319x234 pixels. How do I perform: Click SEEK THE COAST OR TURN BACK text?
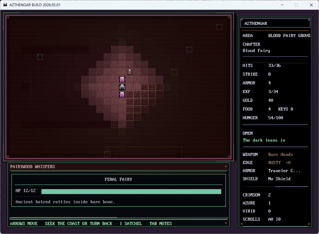click(x=78, y=223)
